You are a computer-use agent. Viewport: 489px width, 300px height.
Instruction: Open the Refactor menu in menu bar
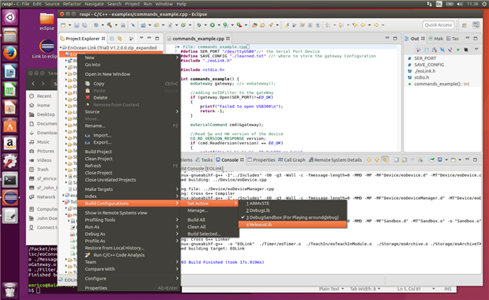click(72, 4)
